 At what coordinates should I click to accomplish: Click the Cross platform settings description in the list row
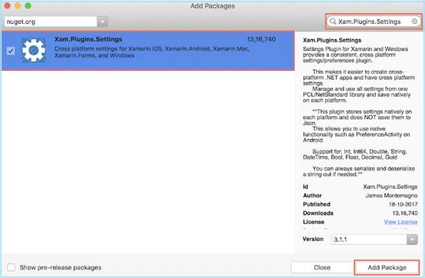coord(152,52)
